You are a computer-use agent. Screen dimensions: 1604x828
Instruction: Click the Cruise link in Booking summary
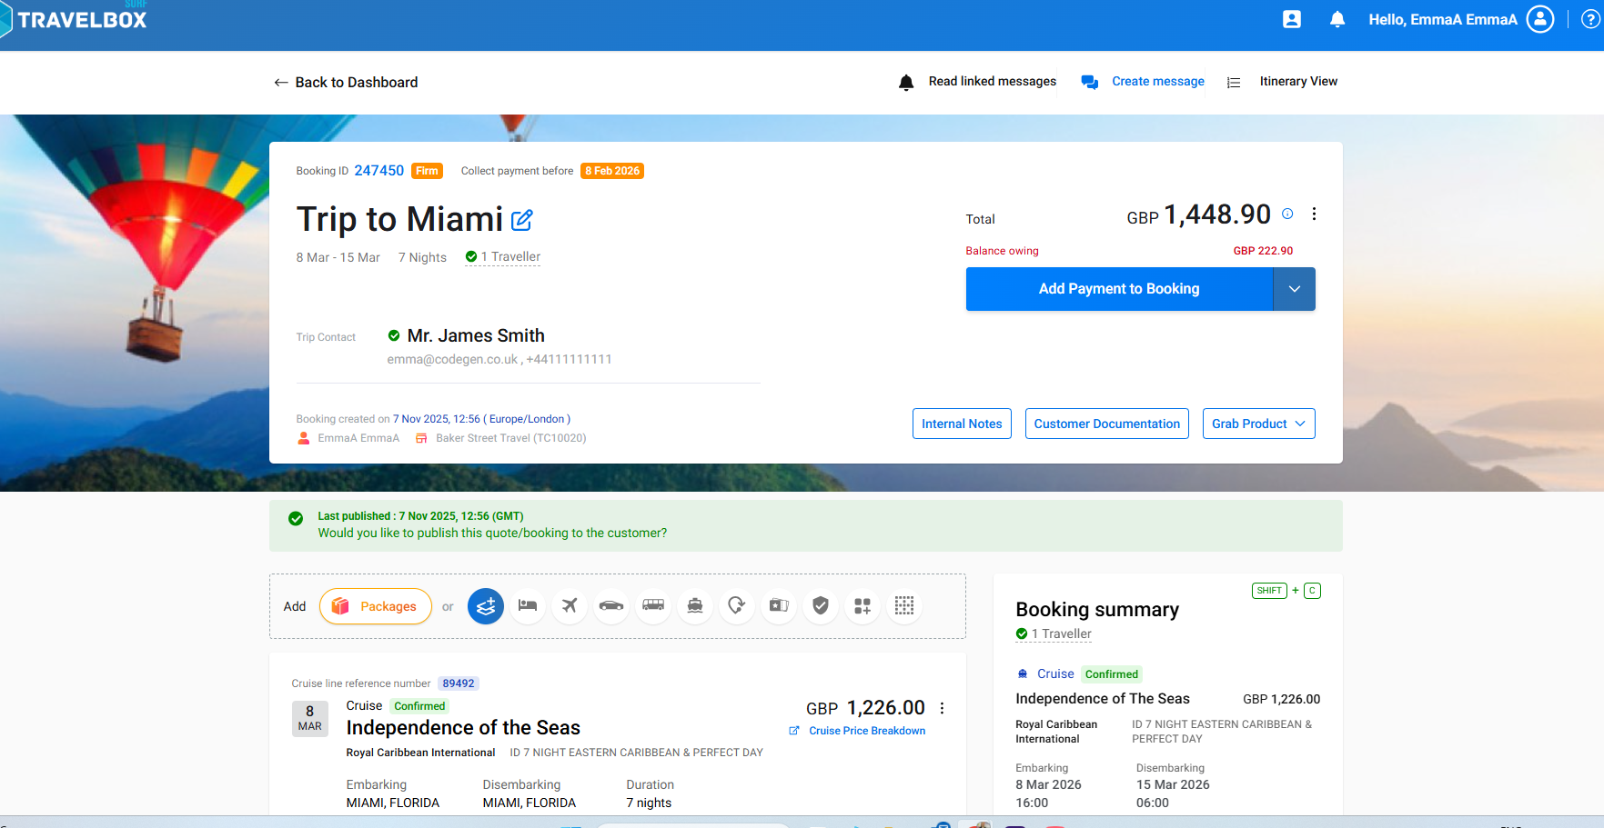tap(1055, 674)
